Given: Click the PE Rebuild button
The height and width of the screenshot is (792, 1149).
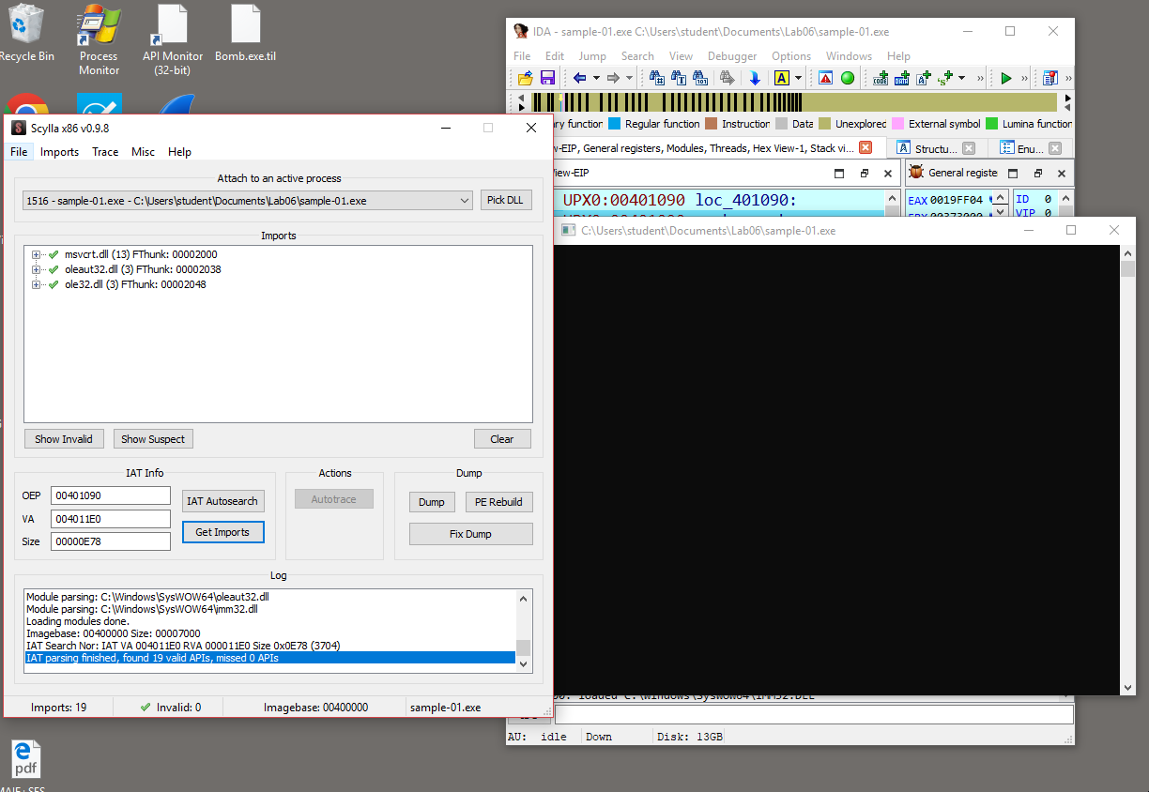Looking at the screenshot, I should tap(498, 502).
